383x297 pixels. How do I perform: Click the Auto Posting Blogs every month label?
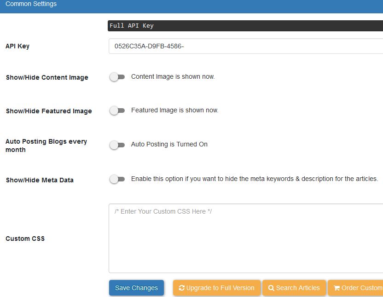[x=46, y=146]
